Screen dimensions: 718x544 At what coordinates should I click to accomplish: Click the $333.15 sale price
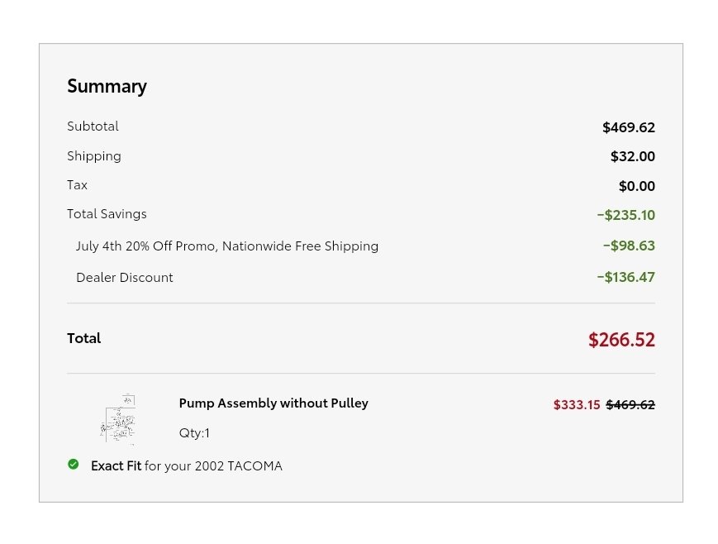click(577, 404)
